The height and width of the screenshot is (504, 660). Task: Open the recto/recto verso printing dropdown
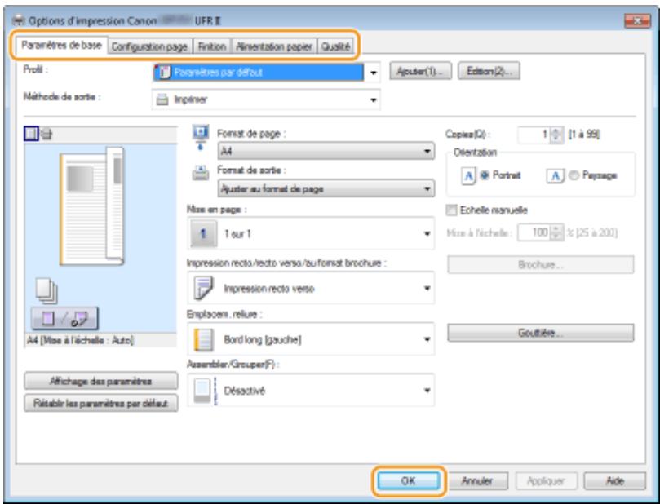click(x=311, y=288)
